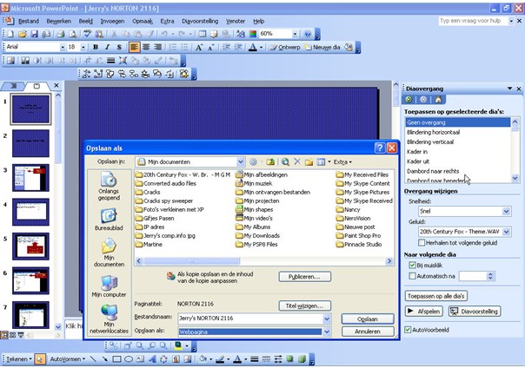Enable the Automatisch na checkbox
This screenshot has width=525, height=368.
pos(412,275)
